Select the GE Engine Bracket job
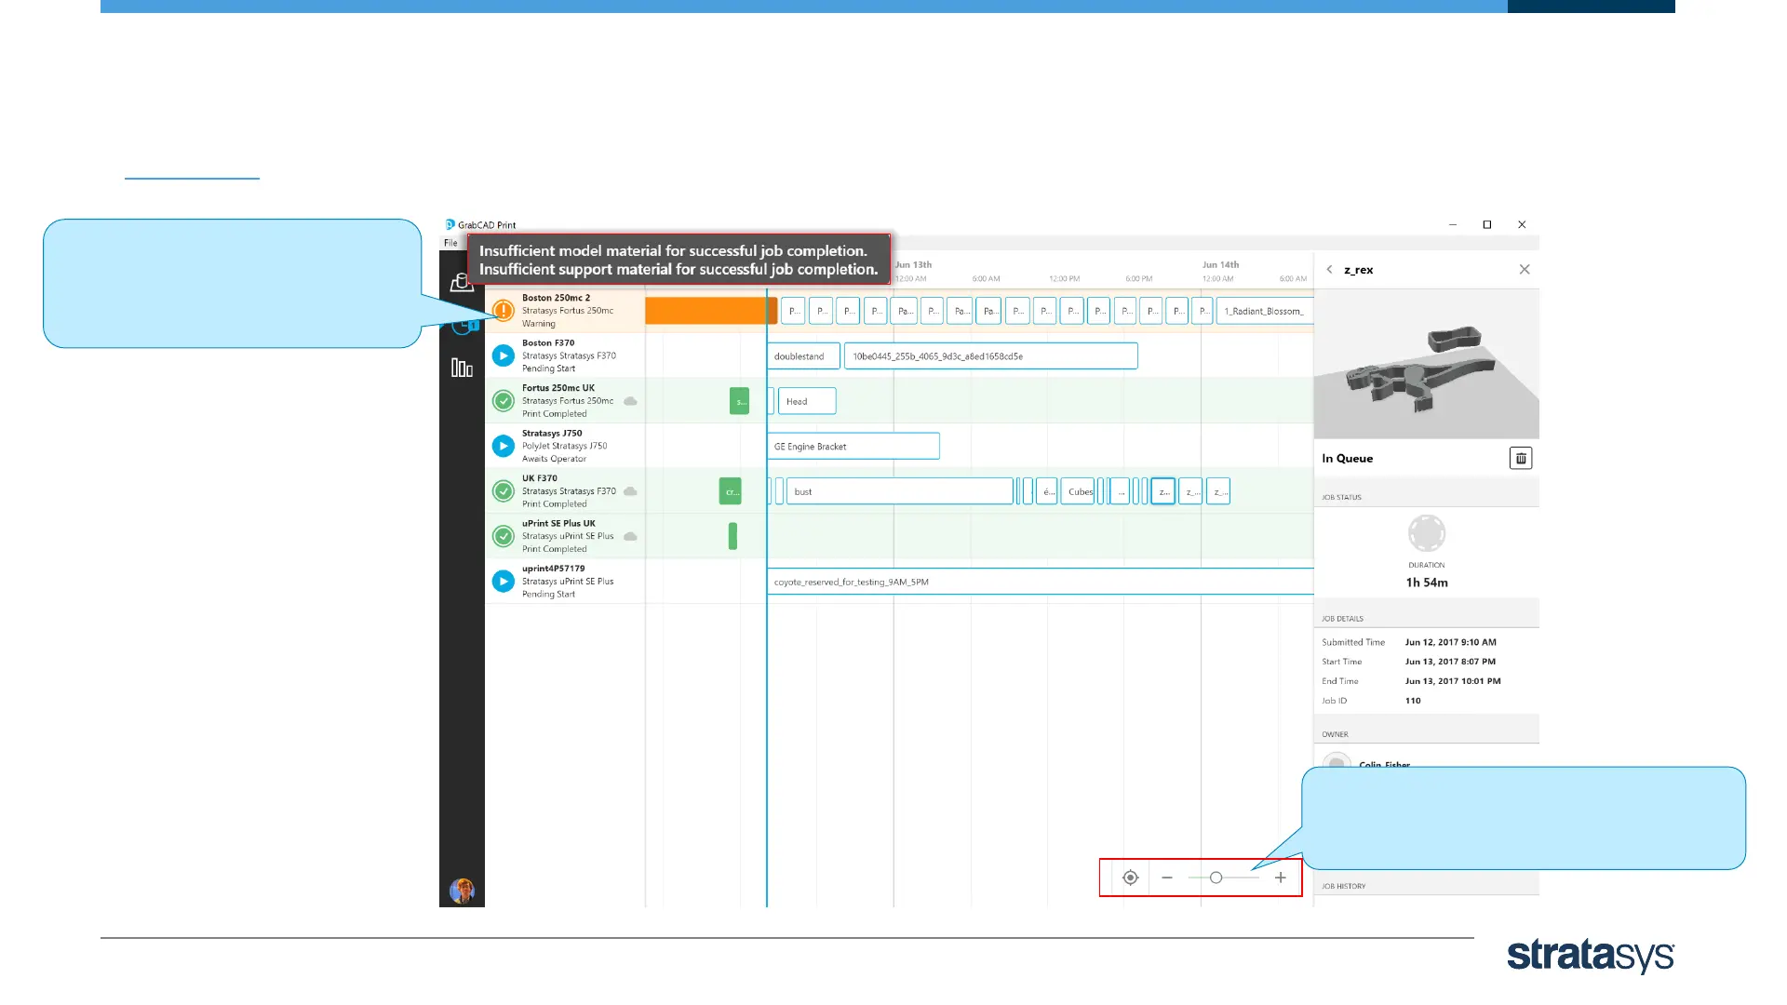The image size is (1787, 1005). (x=853, y=447)
